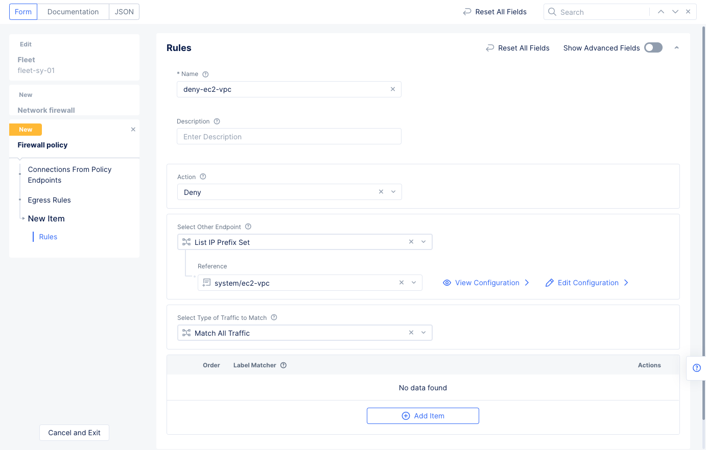Screen dimensions: 706x450
Task: Go to previous search result arrow
Action: [x=661, y=12]
